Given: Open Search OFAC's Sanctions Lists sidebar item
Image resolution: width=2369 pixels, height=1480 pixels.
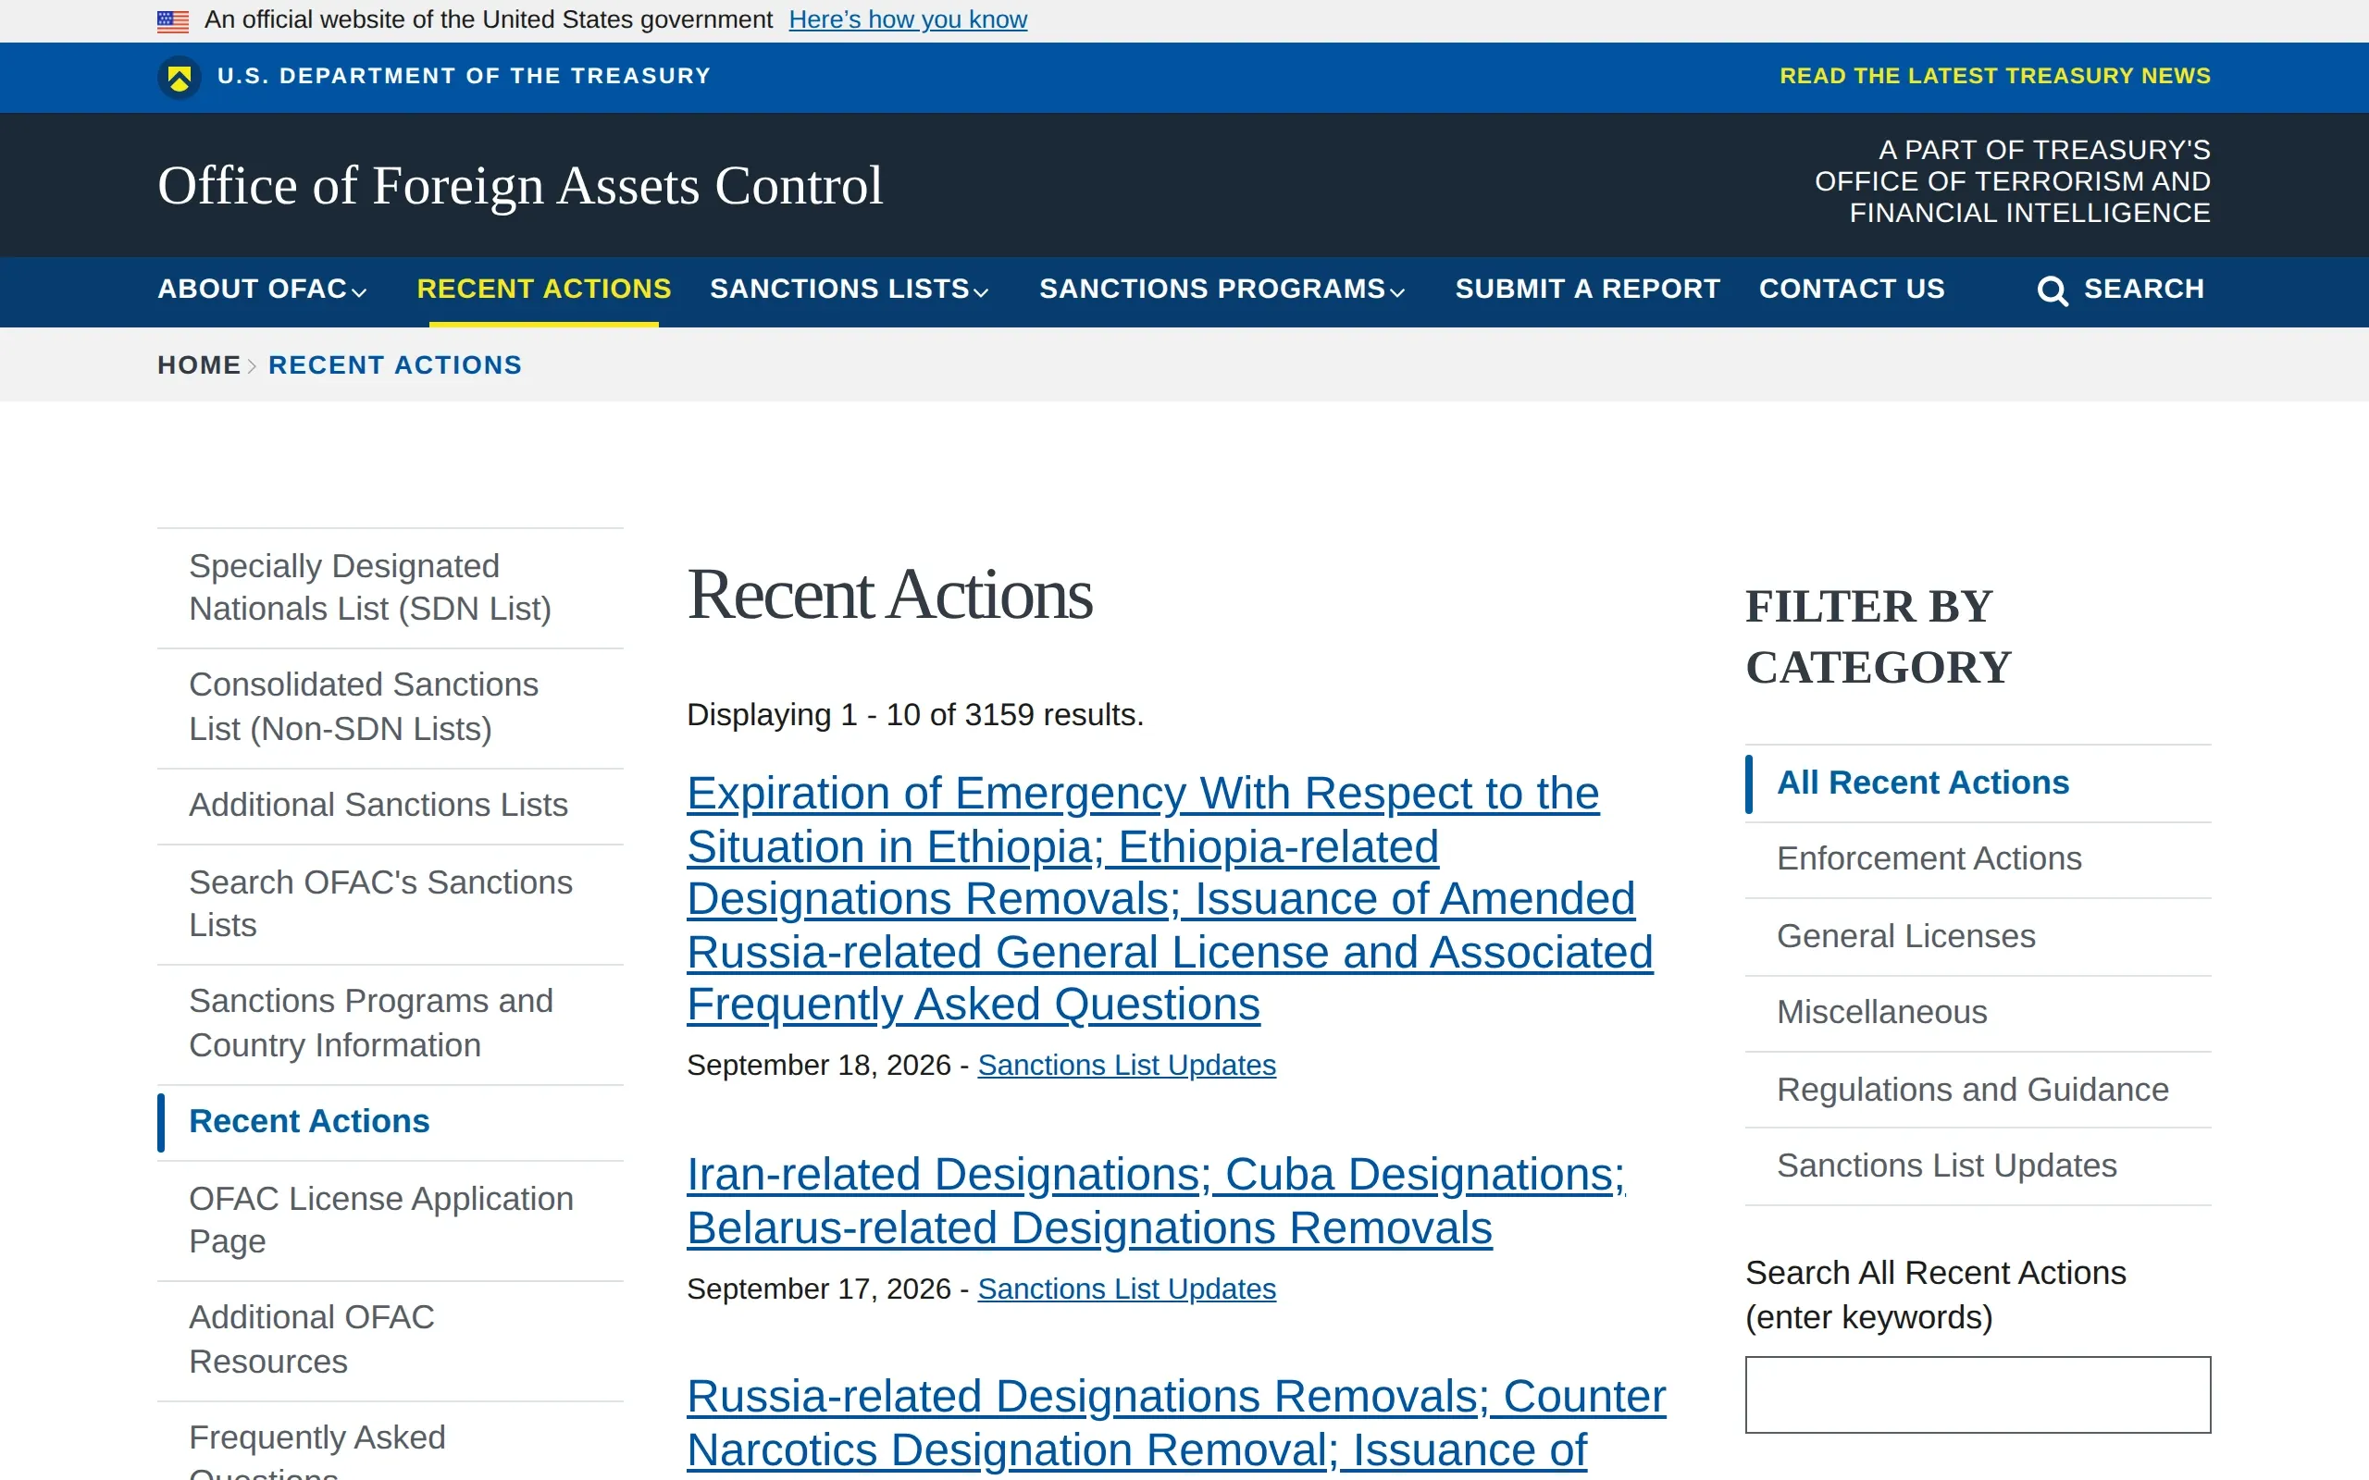Looking at the screenshot, I should [x=390, y=904].
